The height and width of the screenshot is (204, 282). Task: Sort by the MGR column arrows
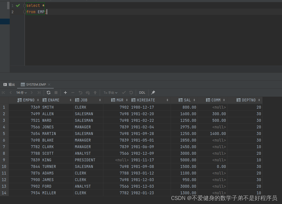click(127, 100)
